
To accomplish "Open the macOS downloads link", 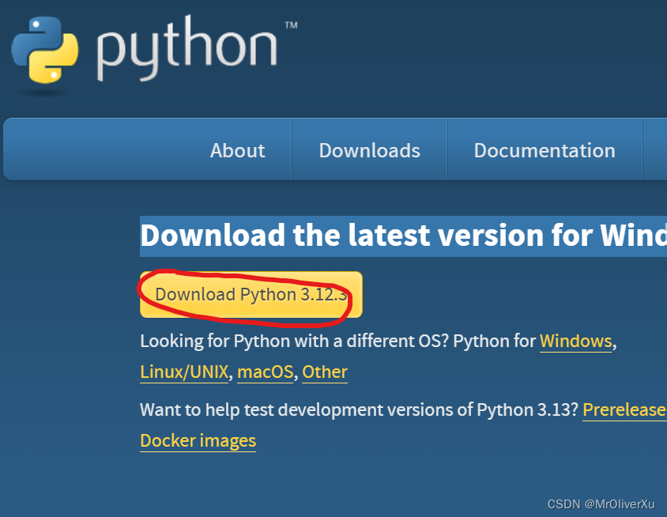I will point(265,372).
